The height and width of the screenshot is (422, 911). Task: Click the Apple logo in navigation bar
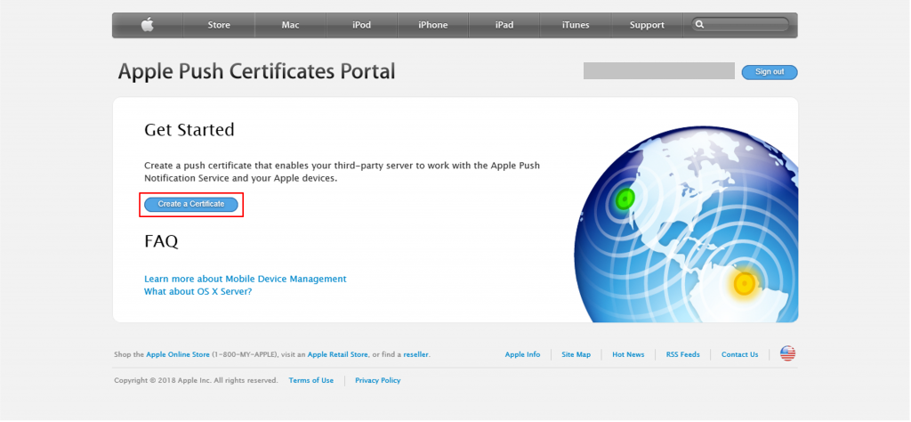147,25
